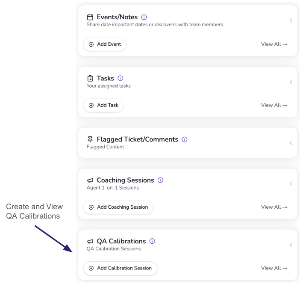The width and height of the screenshot is (300, 284).
Task: Click the clipboard icon beside Tasks
Action: [90, 79]
